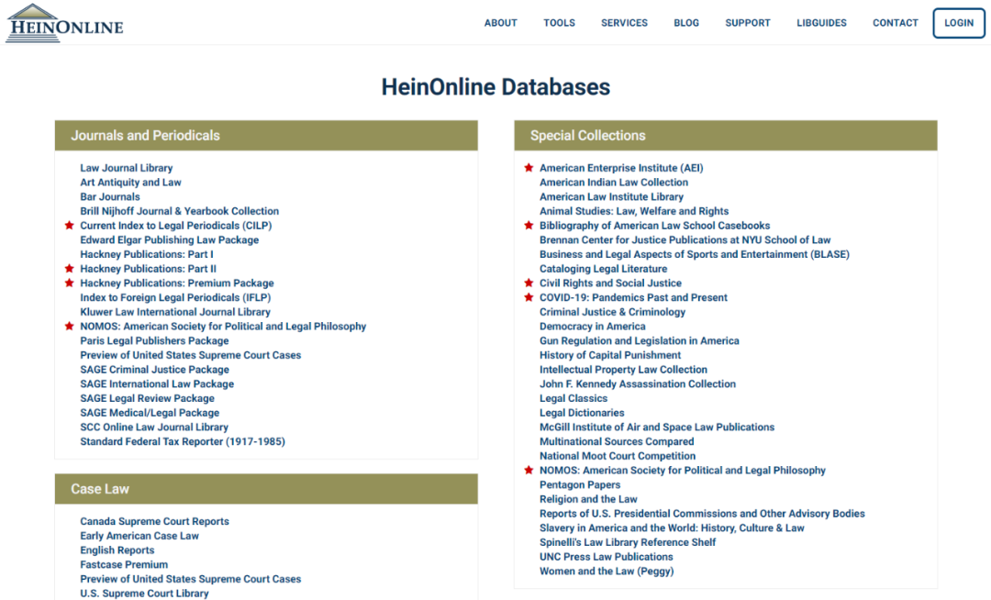This screenshot has height=600, width=991.
Task: Go to the BLOG page
Action: coord(686,23)
